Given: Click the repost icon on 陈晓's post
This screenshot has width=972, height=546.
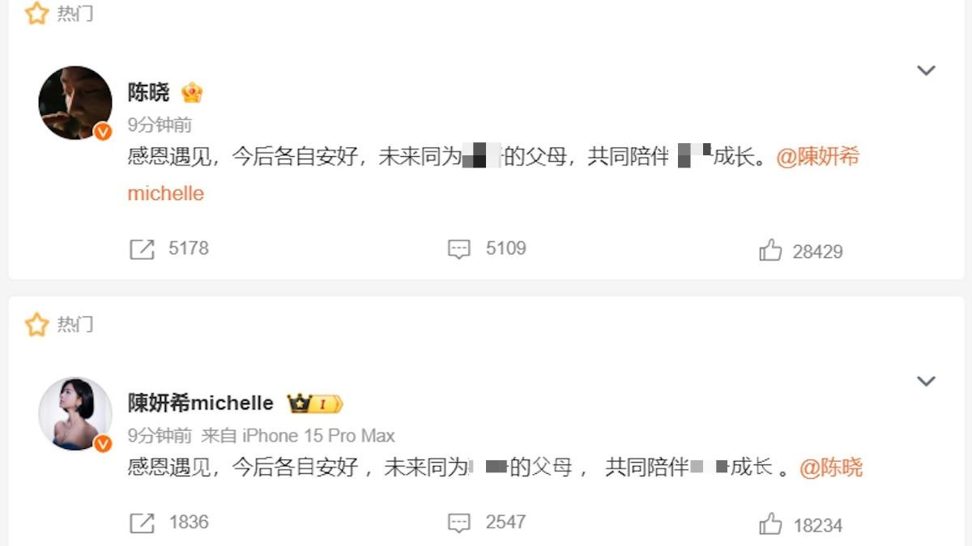Looking at the screenshot, I should tap(142, 249).
